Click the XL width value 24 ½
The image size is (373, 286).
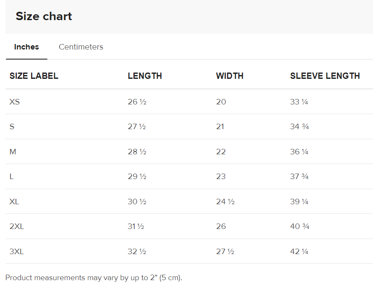click(225, 202)
